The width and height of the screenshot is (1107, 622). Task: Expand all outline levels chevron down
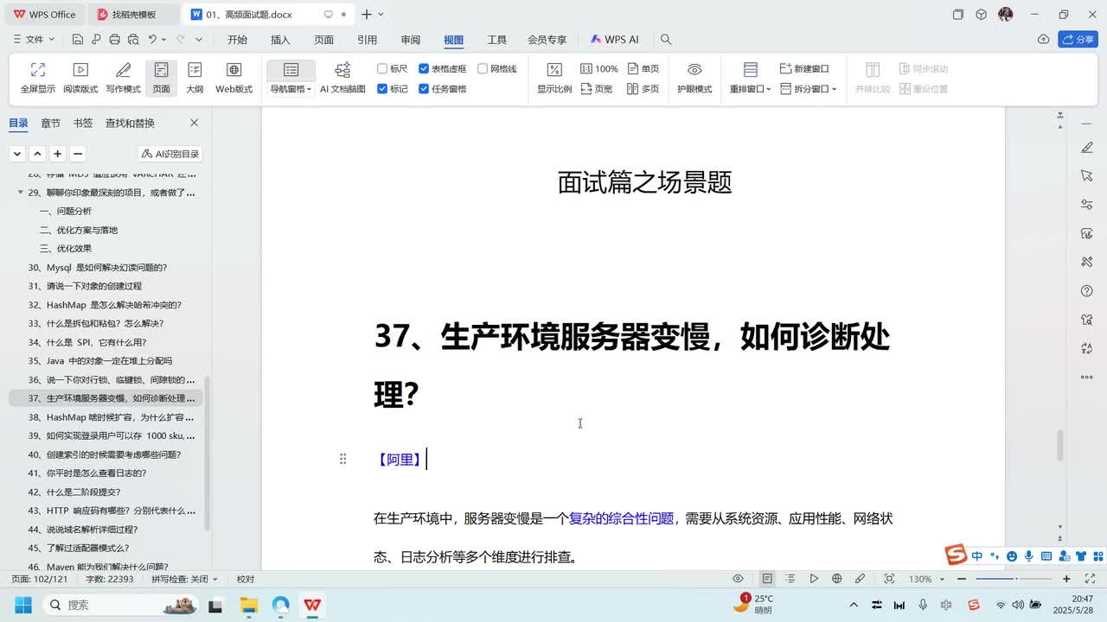point(17,154)
